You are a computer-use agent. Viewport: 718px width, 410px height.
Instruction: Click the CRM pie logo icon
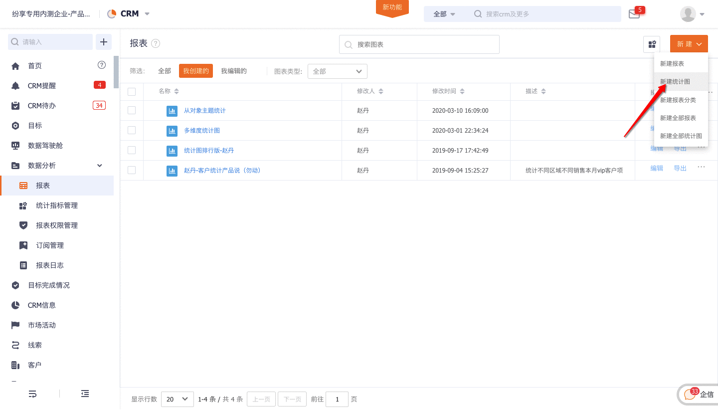[112, 14]
